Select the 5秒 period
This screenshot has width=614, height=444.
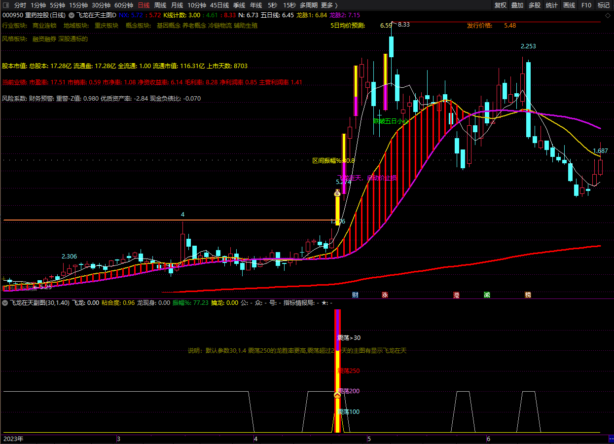[x=273, y=5]
